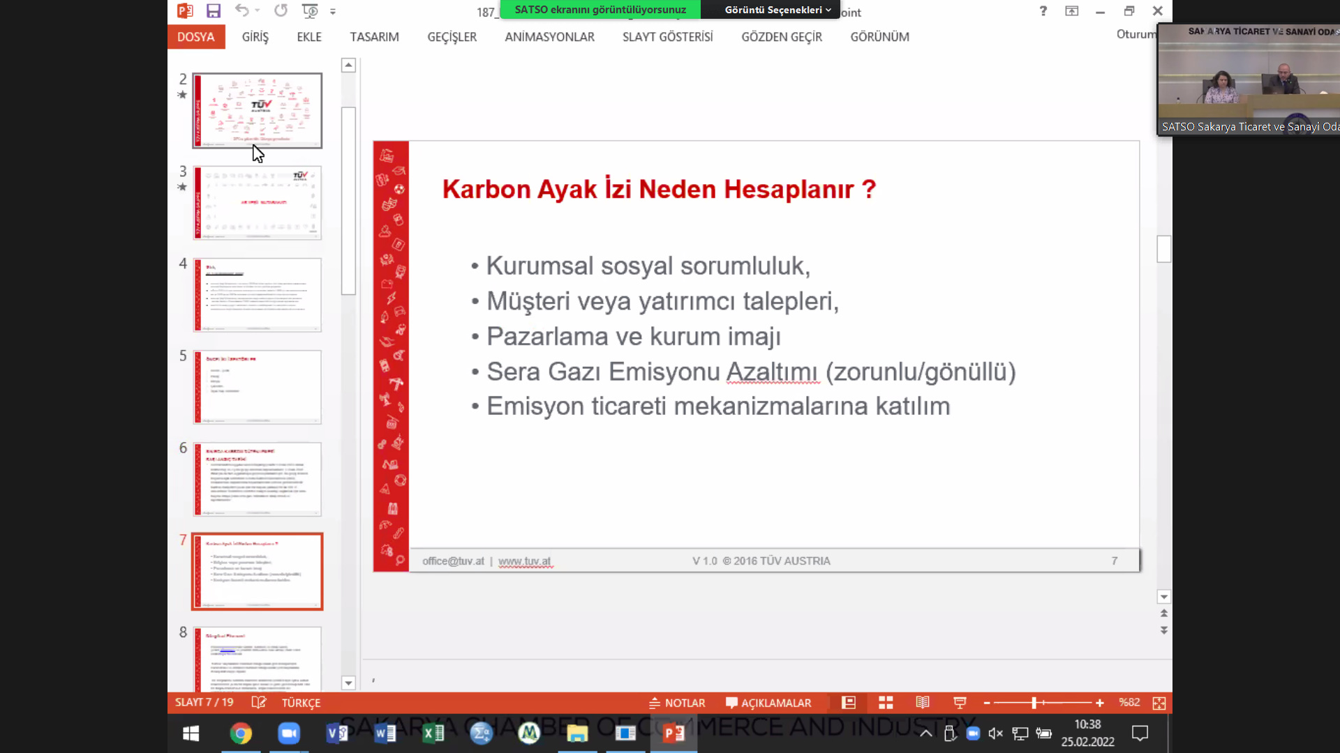
Task: Open Reading View from status bar
Action: click(x=923, y=703)
